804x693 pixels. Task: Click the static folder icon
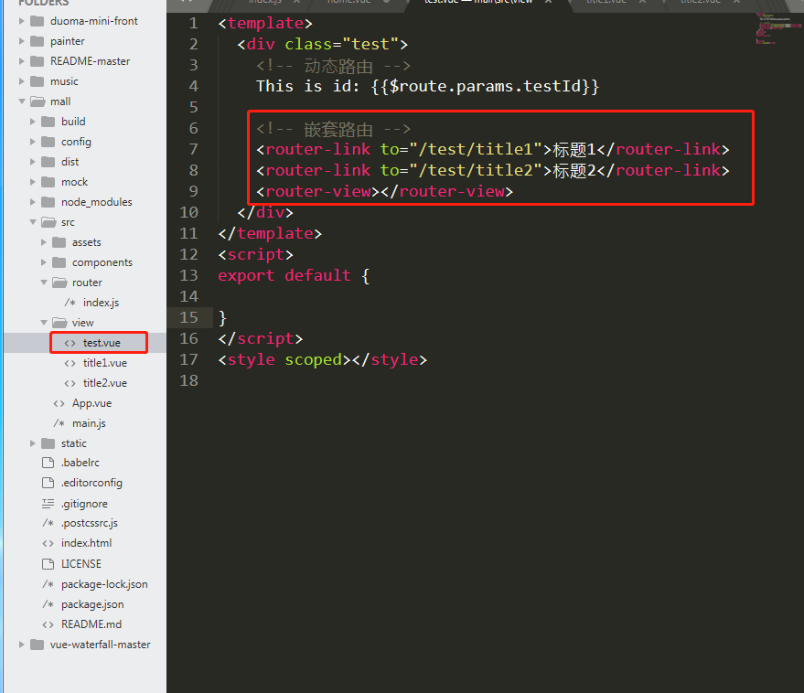[48, 443]
